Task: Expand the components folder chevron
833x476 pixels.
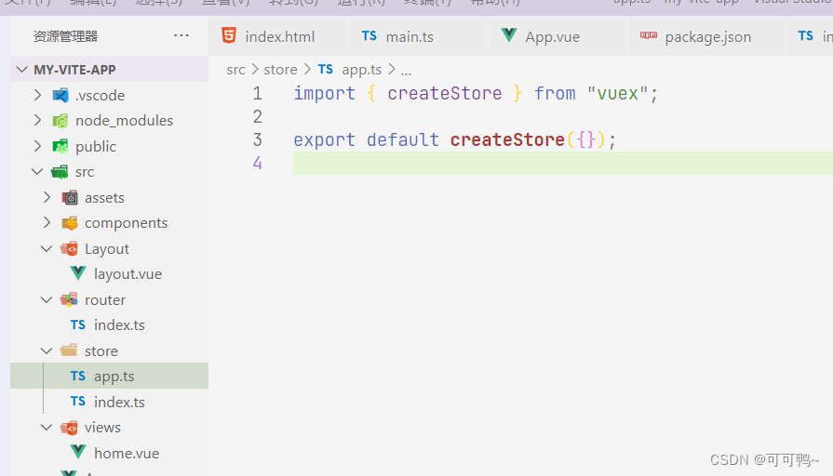Action: click(47, 223)
